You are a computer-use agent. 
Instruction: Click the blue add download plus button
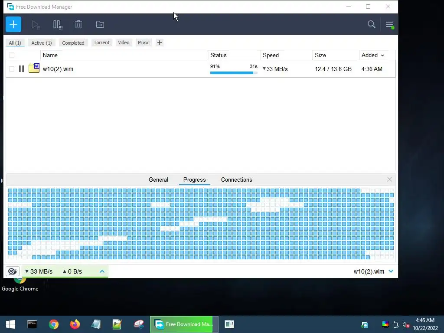pyautogui.click(x=13, y=24)
